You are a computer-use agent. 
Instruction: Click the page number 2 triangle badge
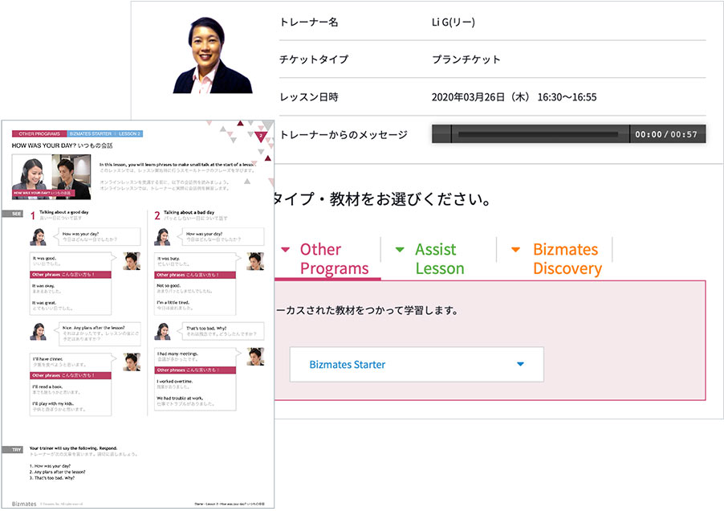coord(259,137)
